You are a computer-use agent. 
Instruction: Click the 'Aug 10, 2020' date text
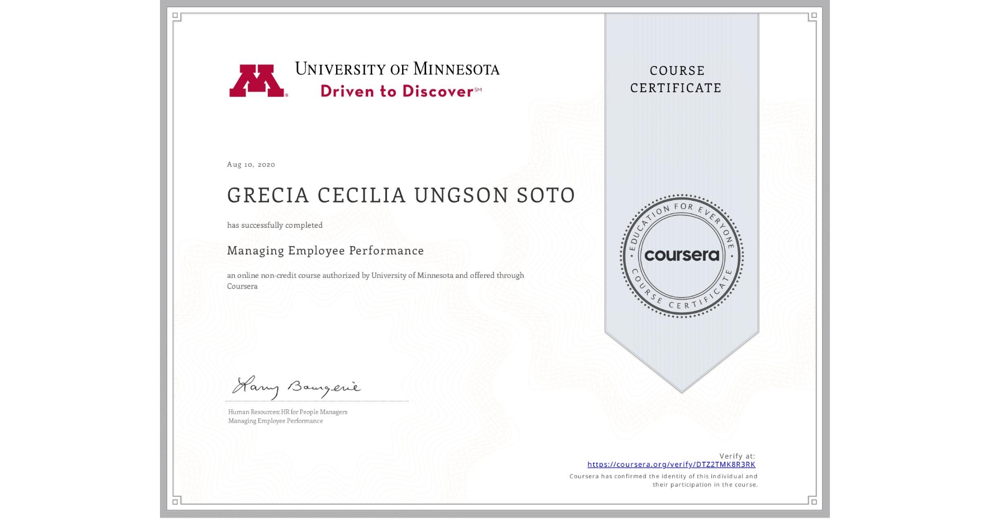click(x=250, y=164)
